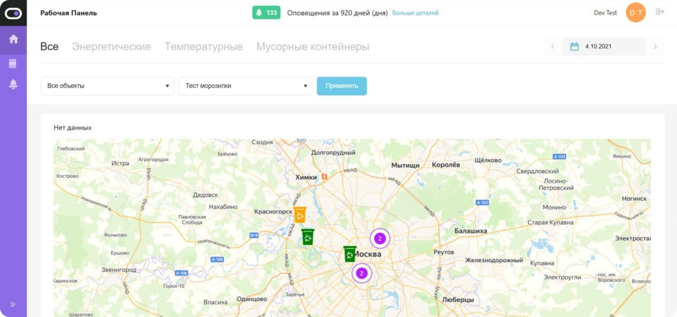The image size is (677, 317).
Task: Click 'Долгопрудный' label on the map
Action: (x=333, y=153)
